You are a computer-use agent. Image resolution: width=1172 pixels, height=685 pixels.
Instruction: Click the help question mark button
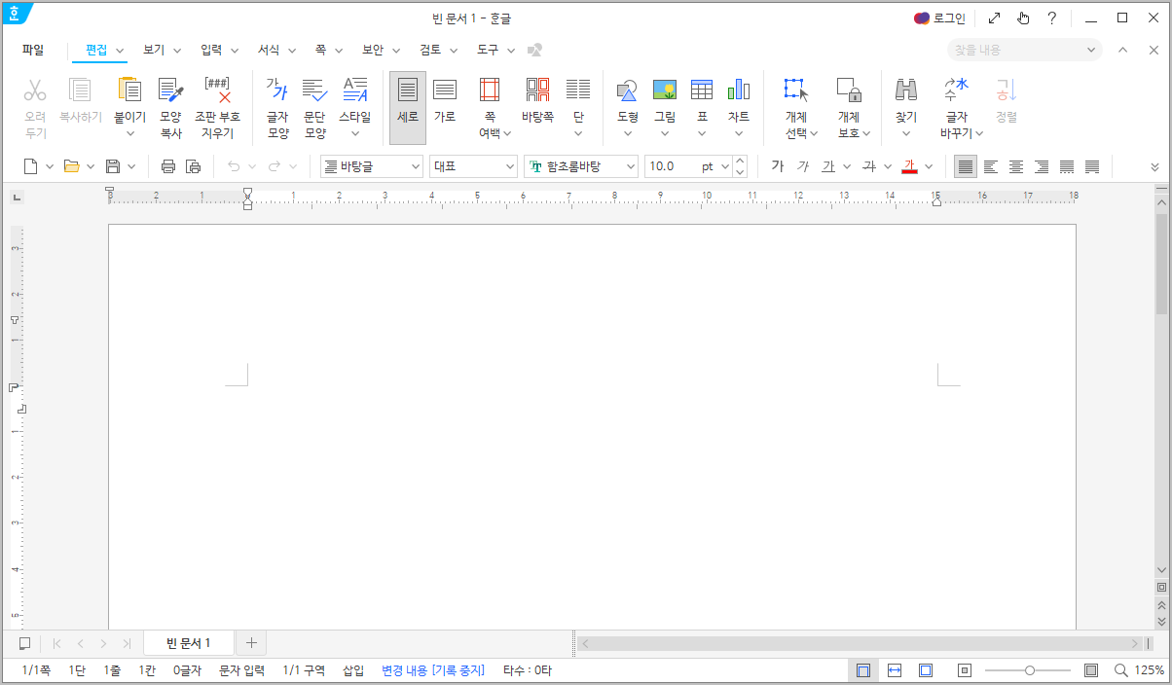[x=1051, y=18]
